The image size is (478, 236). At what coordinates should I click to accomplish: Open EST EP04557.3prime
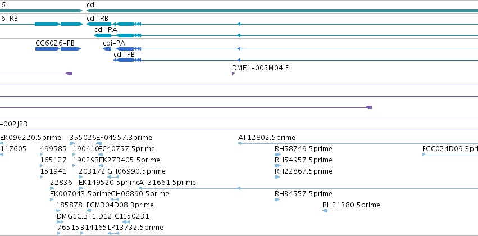[x=124, y=138]
